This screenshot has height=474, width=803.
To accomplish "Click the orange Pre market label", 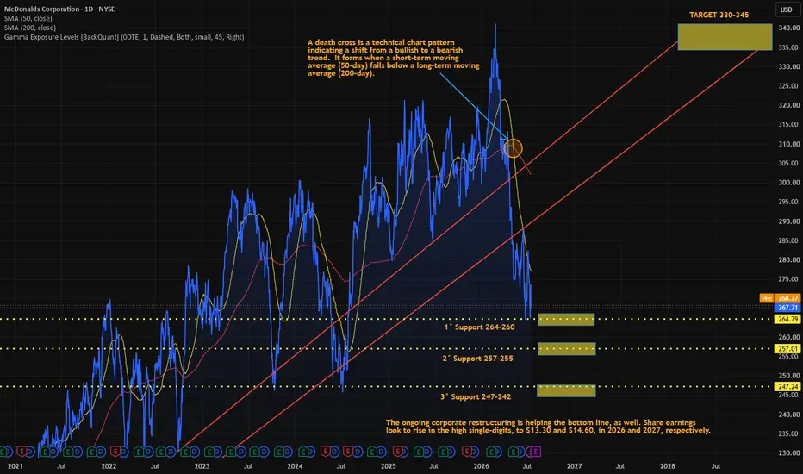I will [766, 298].
